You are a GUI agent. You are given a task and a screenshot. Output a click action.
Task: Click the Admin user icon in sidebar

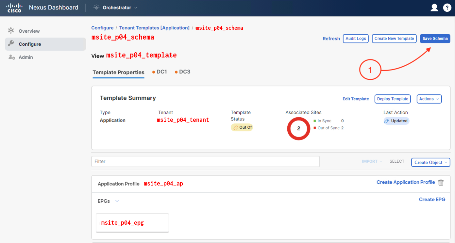[11, 57]
